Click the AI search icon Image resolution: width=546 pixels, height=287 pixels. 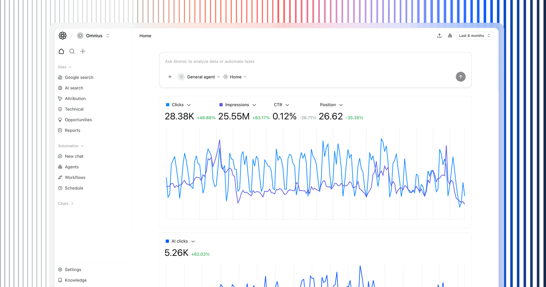pyautogui.click(x=60, y=88)
